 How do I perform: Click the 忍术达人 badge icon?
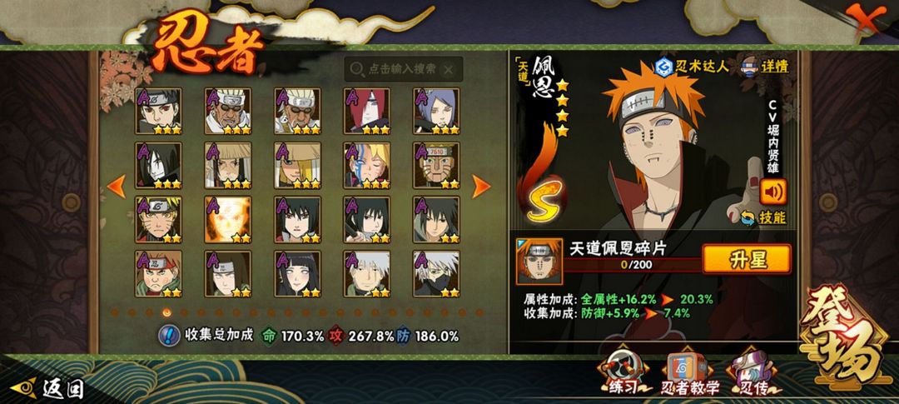(664, 67)
